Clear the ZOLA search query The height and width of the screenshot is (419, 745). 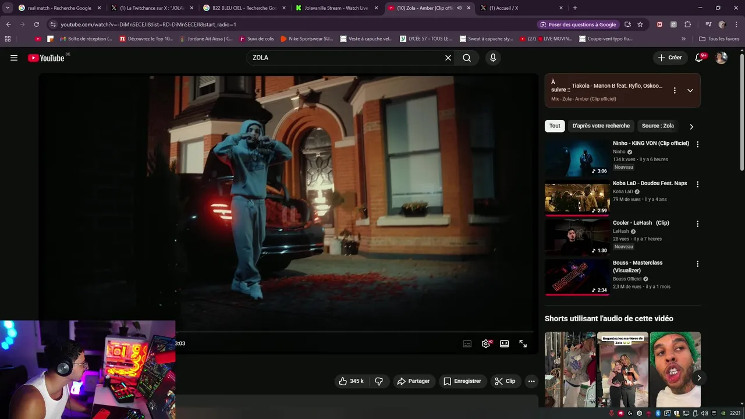(x=448, y=58)
